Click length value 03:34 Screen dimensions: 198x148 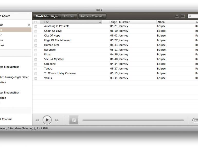[x=114, y=78]
